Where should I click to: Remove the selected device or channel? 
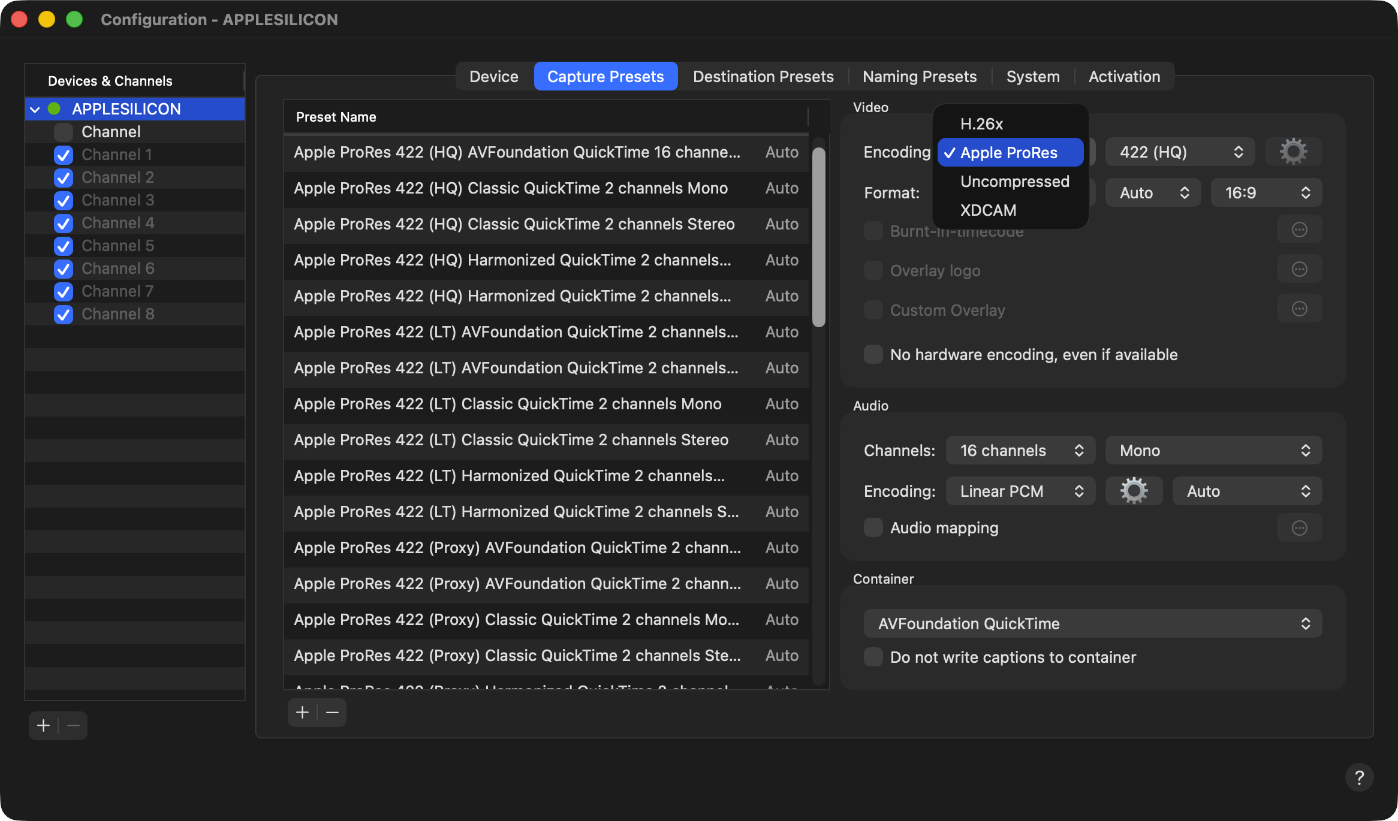pyautogui.click(x=73, y=726)
